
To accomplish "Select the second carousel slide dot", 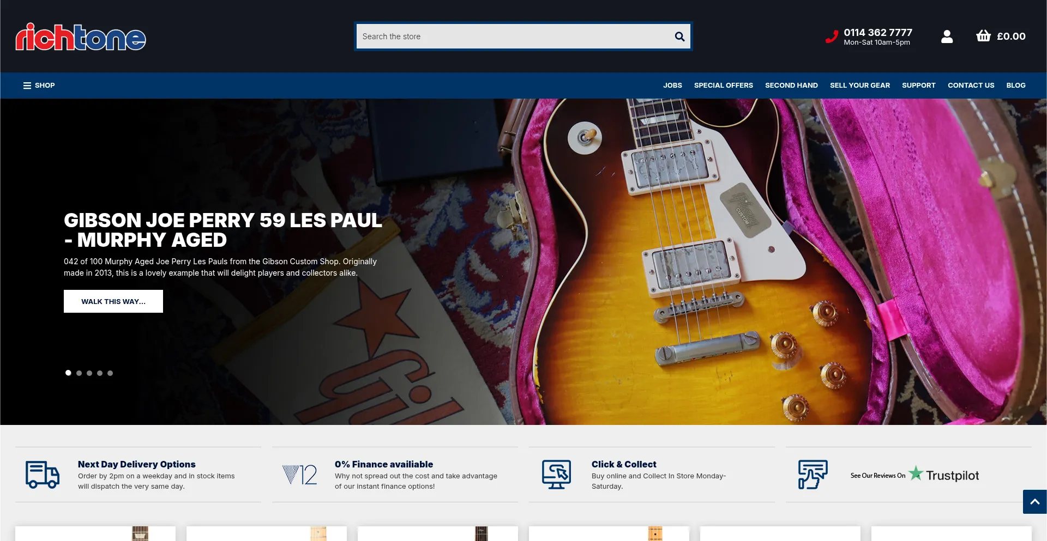I will click(79, 373).
